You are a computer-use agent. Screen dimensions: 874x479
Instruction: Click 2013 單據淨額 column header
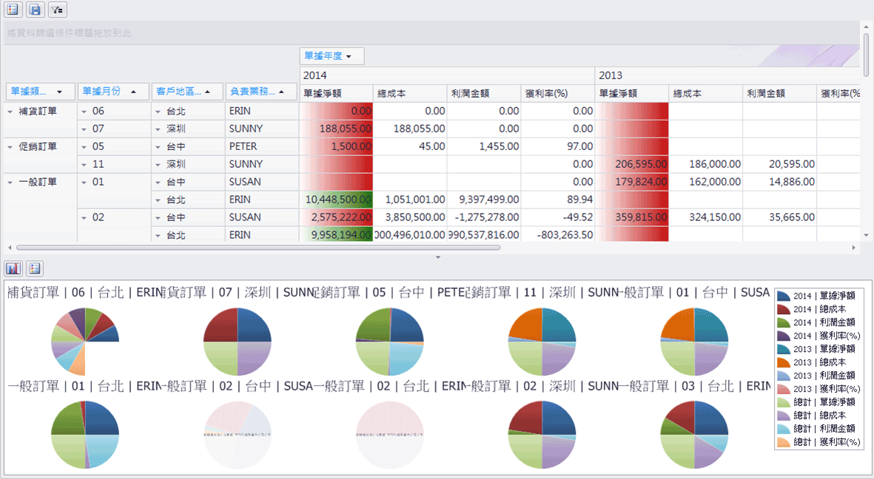pos(631,94)
